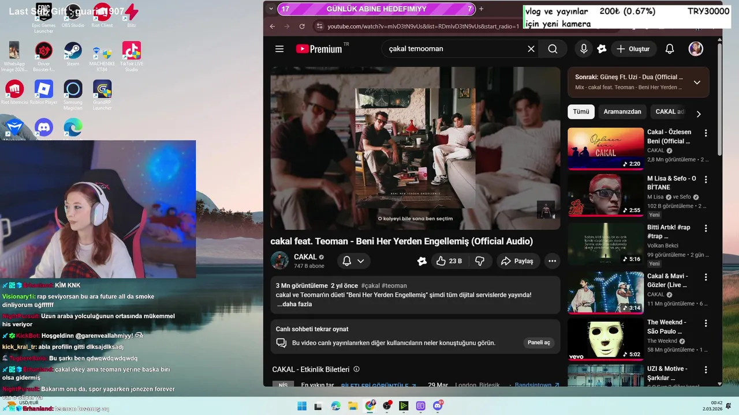Image resolution: width=739 pixels, height=415 pixels.
Task: Click the #çakal hashtag
Action: click(371, 286)
